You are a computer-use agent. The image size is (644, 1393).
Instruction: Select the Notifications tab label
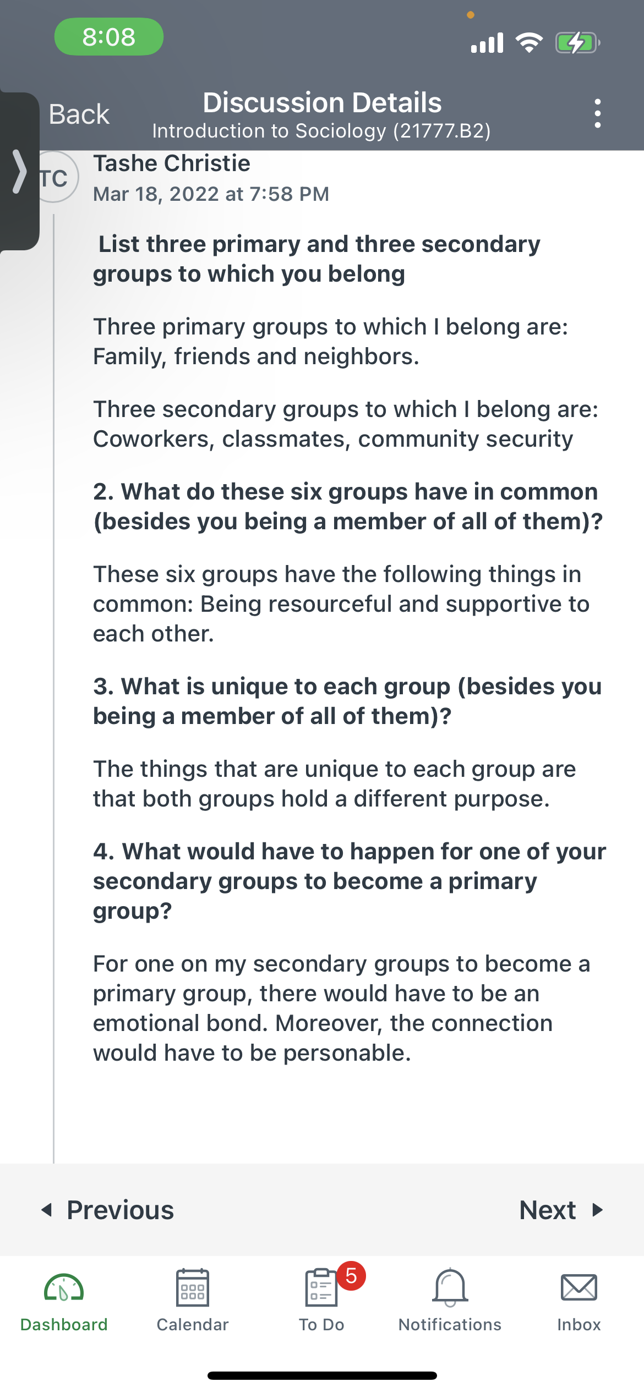(450, 1325)
